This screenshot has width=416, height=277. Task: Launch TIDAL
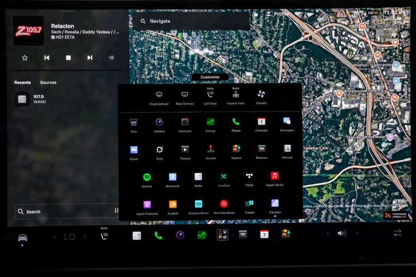pyautogui.click(x=249, y=179)
